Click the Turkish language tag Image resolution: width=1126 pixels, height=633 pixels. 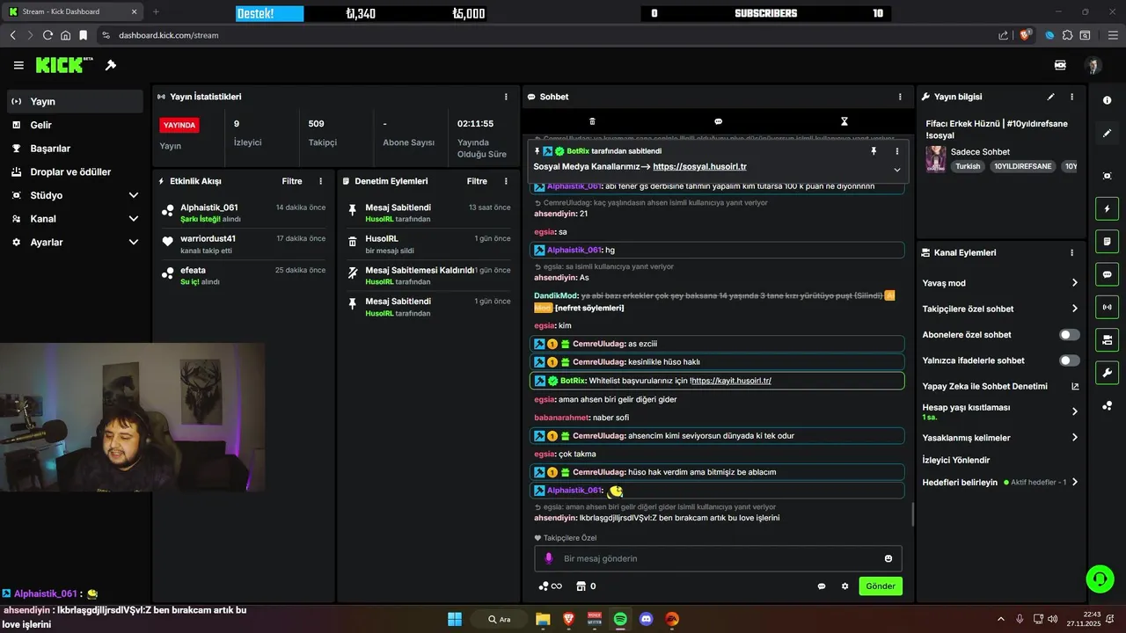968,166
